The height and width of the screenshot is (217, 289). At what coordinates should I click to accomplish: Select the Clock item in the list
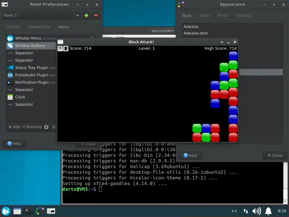click(x=31, y=97)
